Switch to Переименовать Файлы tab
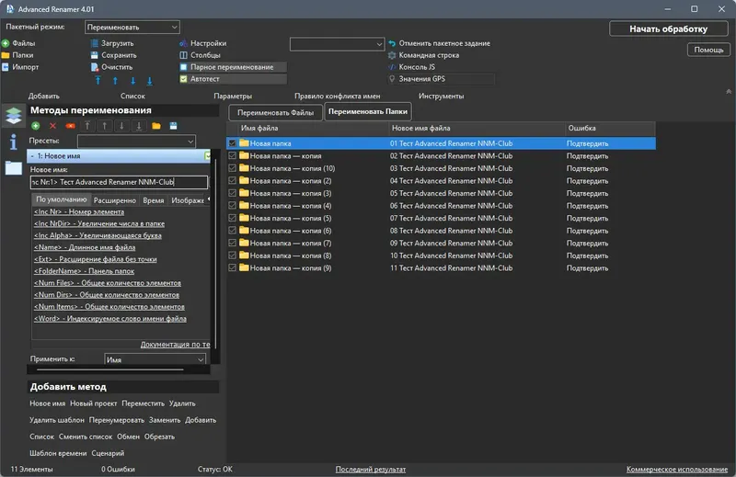This screenshot has height=477, width=736. 275,112
